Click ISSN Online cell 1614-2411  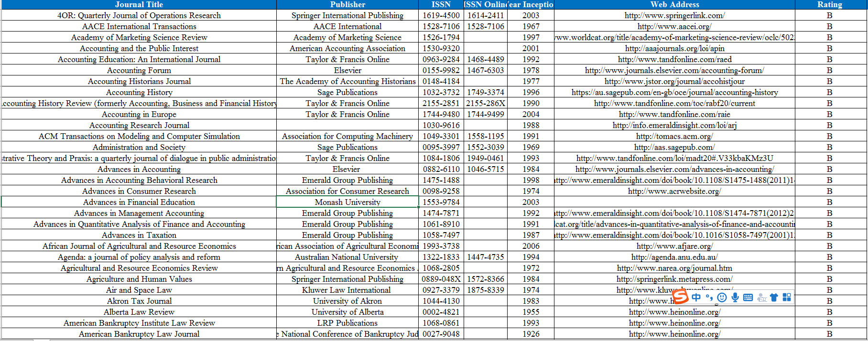(x=486, y=15)
